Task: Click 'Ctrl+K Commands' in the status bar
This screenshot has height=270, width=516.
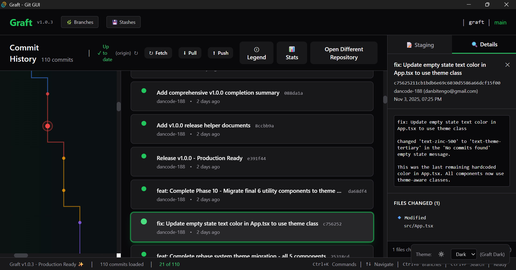Action: 334,264
